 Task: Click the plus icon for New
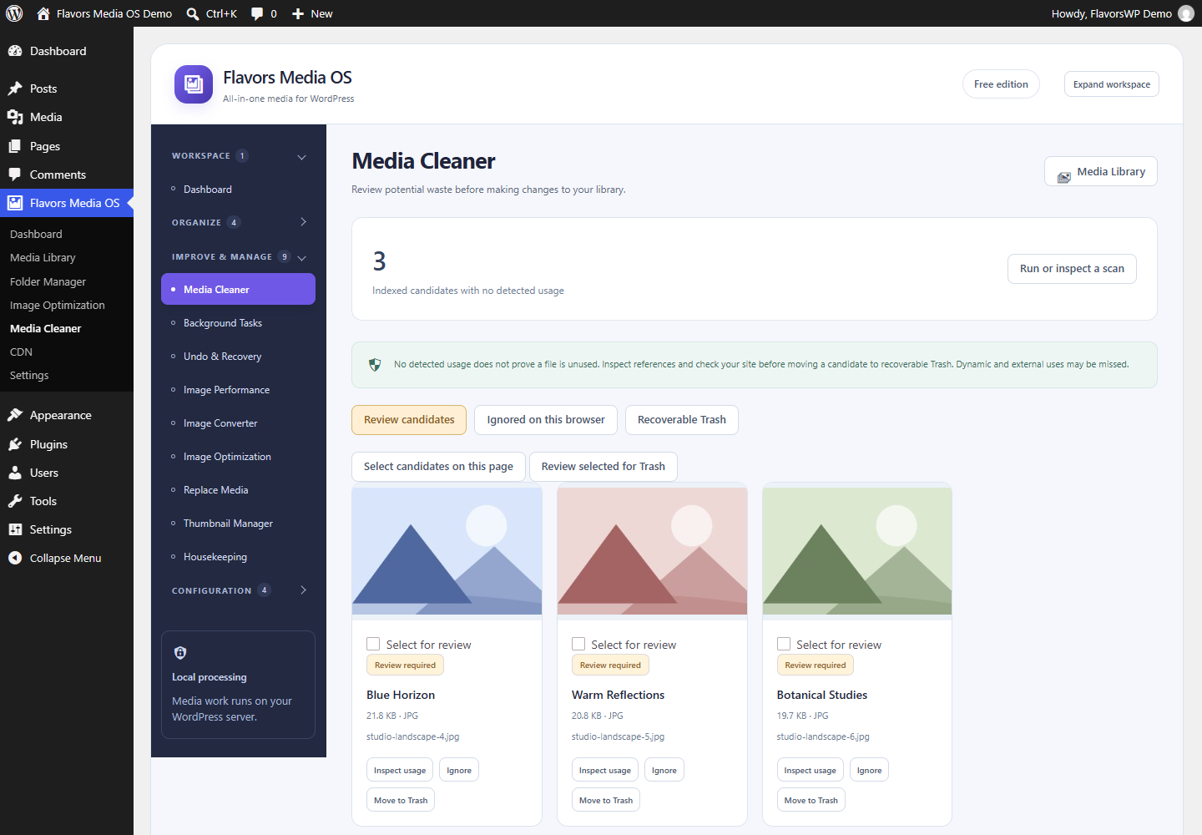pyautogui.click(x=298, y=13)
